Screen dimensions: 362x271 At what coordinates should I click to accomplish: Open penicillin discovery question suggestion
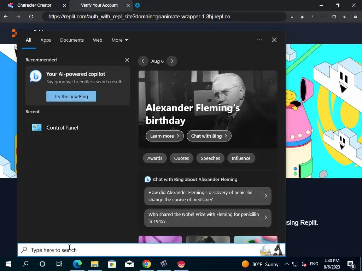coord(208,196)
